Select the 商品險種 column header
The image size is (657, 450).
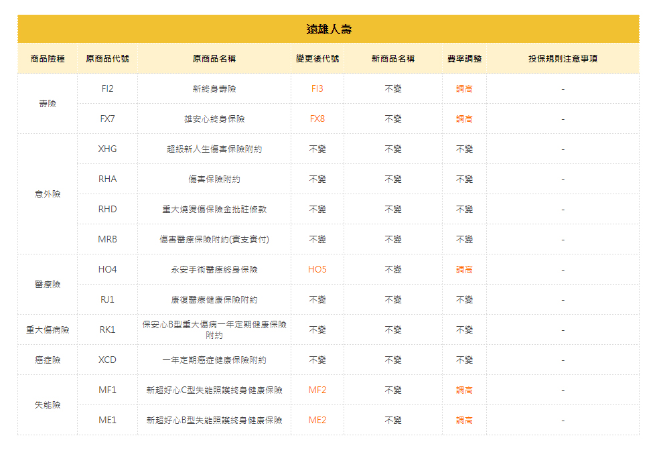click(x=48, y=59)
